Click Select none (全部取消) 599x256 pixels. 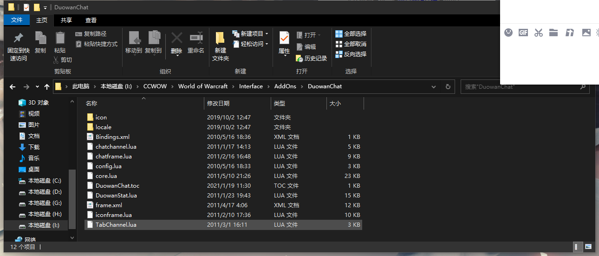click(x=351, y=44)
